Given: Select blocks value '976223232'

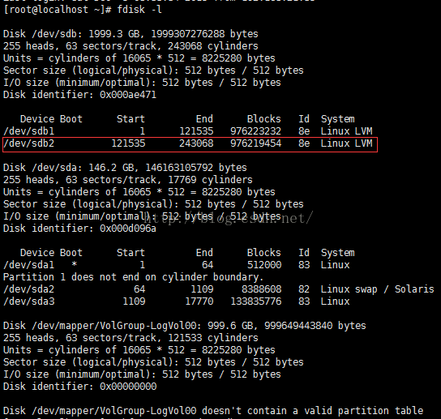Looking at the screenshot, I should (x=255, y=131).
